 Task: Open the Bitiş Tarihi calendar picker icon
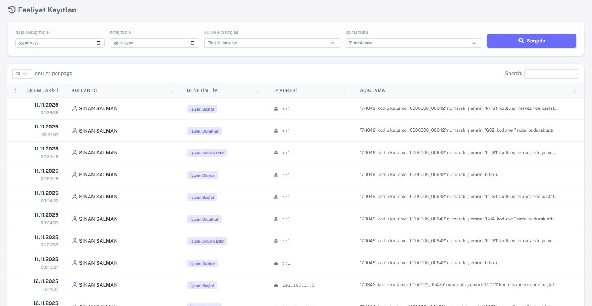coord(192,43)
